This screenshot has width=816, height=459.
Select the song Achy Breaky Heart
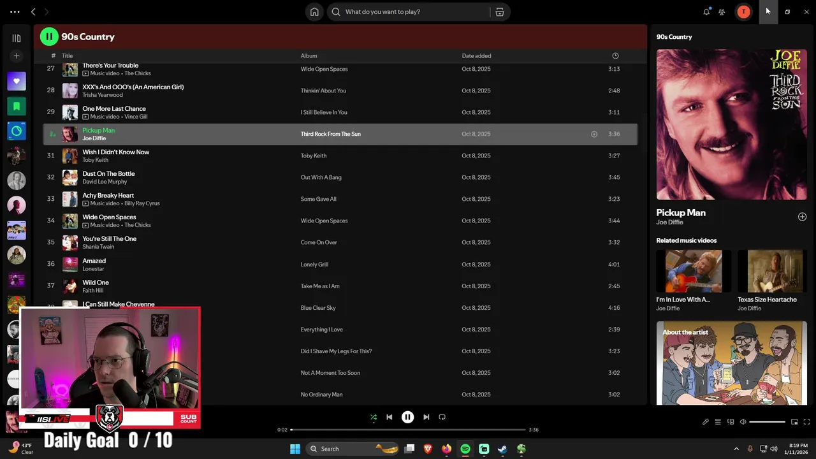pyautogui.click(x=108, y=195)
